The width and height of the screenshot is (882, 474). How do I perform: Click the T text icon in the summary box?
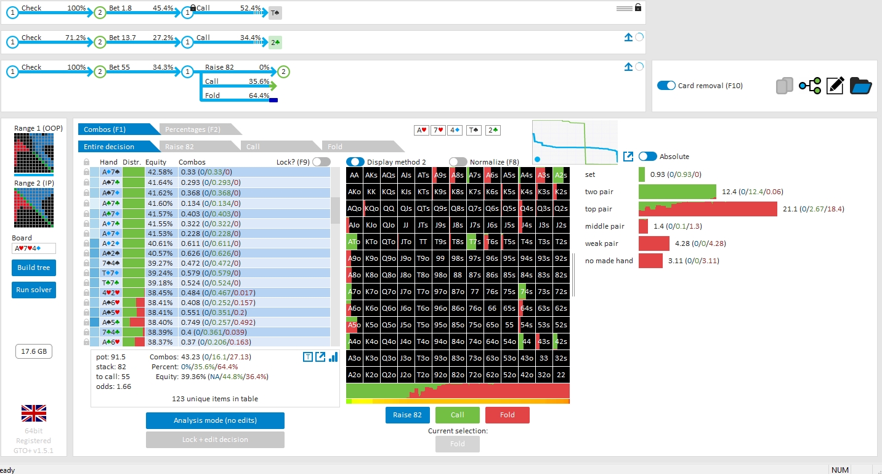(x=308, y=357)
